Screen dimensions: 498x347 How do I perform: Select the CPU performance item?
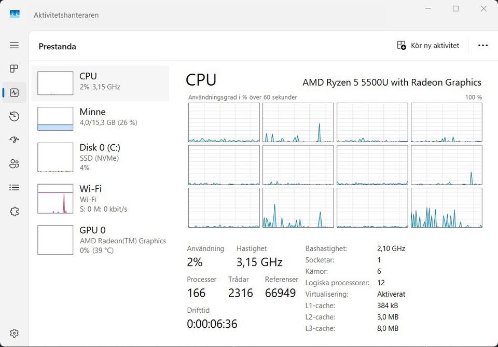(100, 83)
